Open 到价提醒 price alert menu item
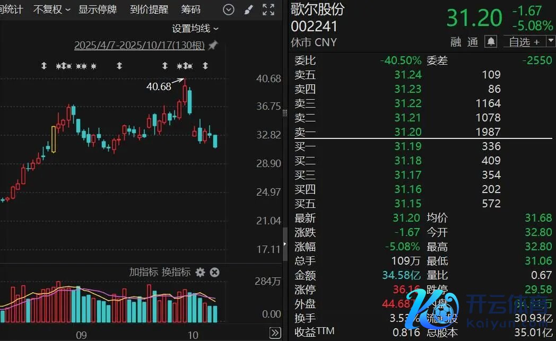This screenshot has width=556, height=341. click(x=149, y=10)
